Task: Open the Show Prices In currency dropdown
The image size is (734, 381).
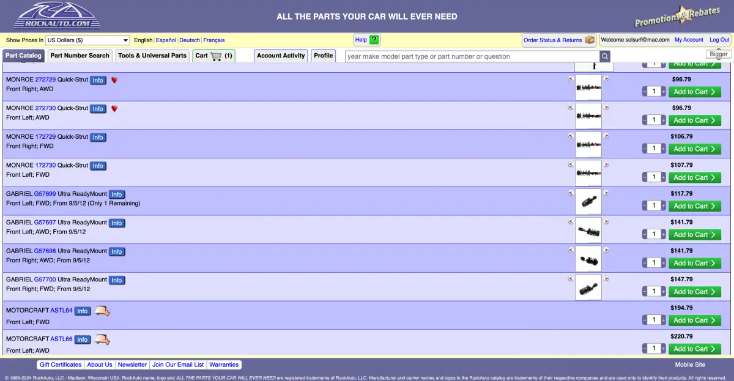Action: pyautogui.click(x=88, y=40)
